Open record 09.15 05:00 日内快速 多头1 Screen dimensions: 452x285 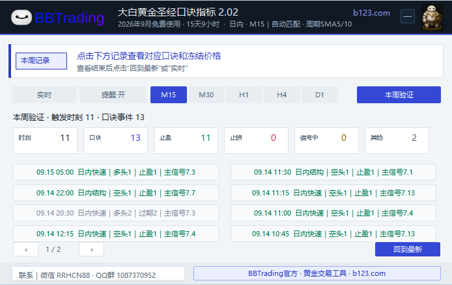coord(116,172)
